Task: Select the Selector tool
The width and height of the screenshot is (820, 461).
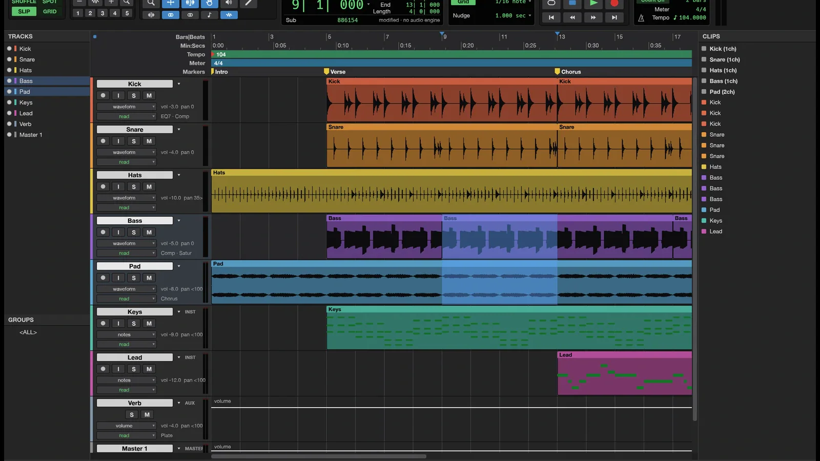Action: pos(190,3)
